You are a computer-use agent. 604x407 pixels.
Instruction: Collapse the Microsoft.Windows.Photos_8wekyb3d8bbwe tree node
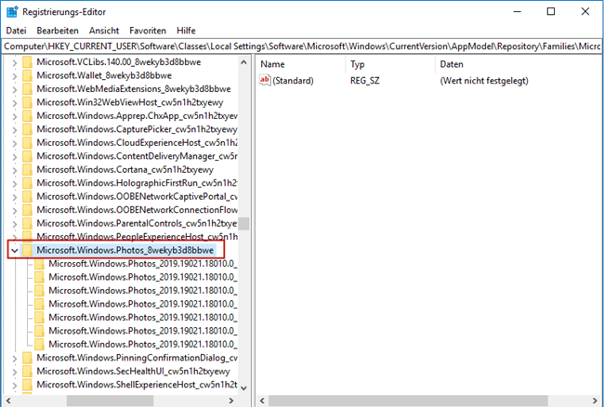pos(12,250)
